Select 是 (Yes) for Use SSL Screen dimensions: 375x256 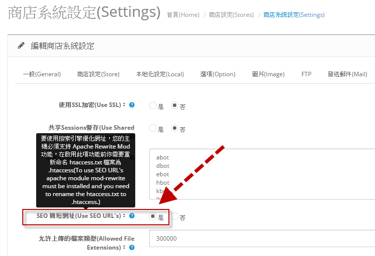pos(153,105)
